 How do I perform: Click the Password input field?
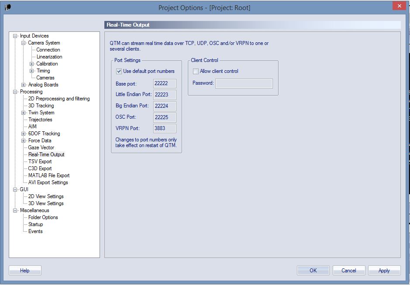[x=244, y=83]
